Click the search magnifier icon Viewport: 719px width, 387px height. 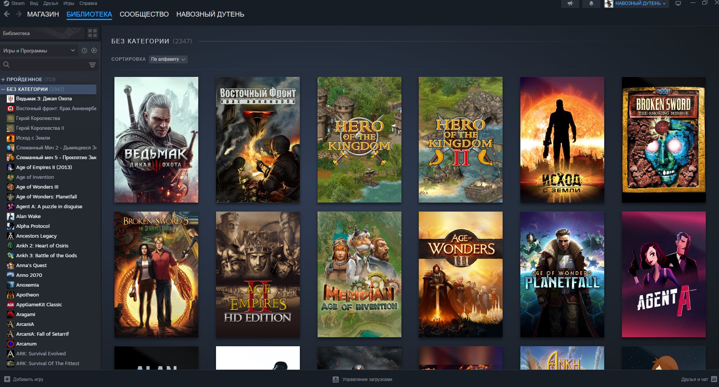[6, 65]
